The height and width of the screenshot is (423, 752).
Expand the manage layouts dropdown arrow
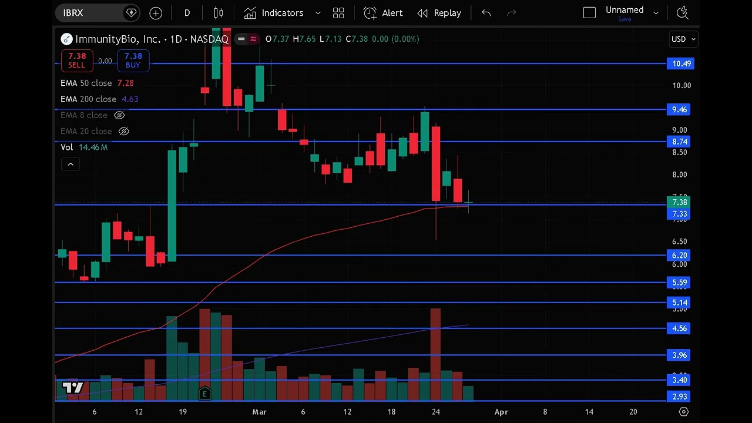[656, 13]
